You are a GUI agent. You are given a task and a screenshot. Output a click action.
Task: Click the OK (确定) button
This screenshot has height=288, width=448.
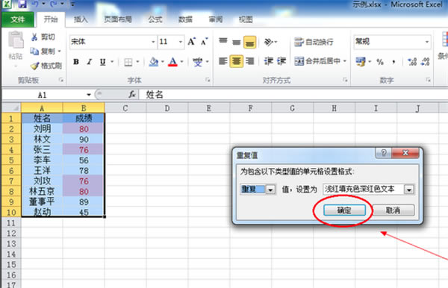coord(344,210)
